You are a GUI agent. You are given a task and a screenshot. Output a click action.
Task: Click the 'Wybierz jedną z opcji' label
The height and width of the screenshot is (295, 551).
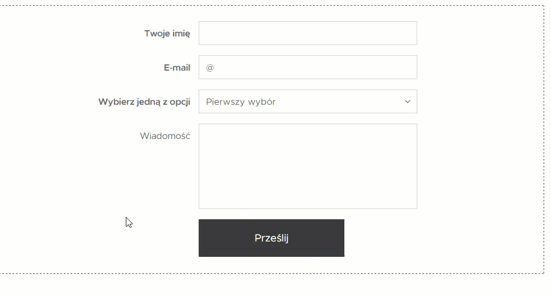145,102
